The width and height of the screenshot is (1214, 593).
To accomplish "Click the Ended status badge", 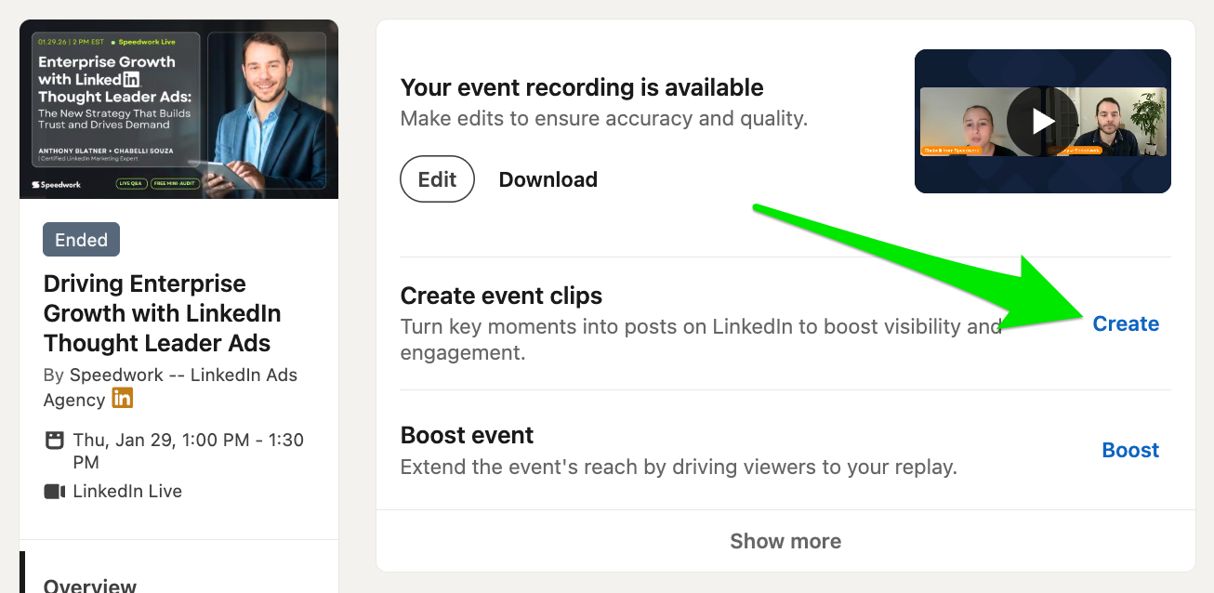I will click(x=81, y=240).
